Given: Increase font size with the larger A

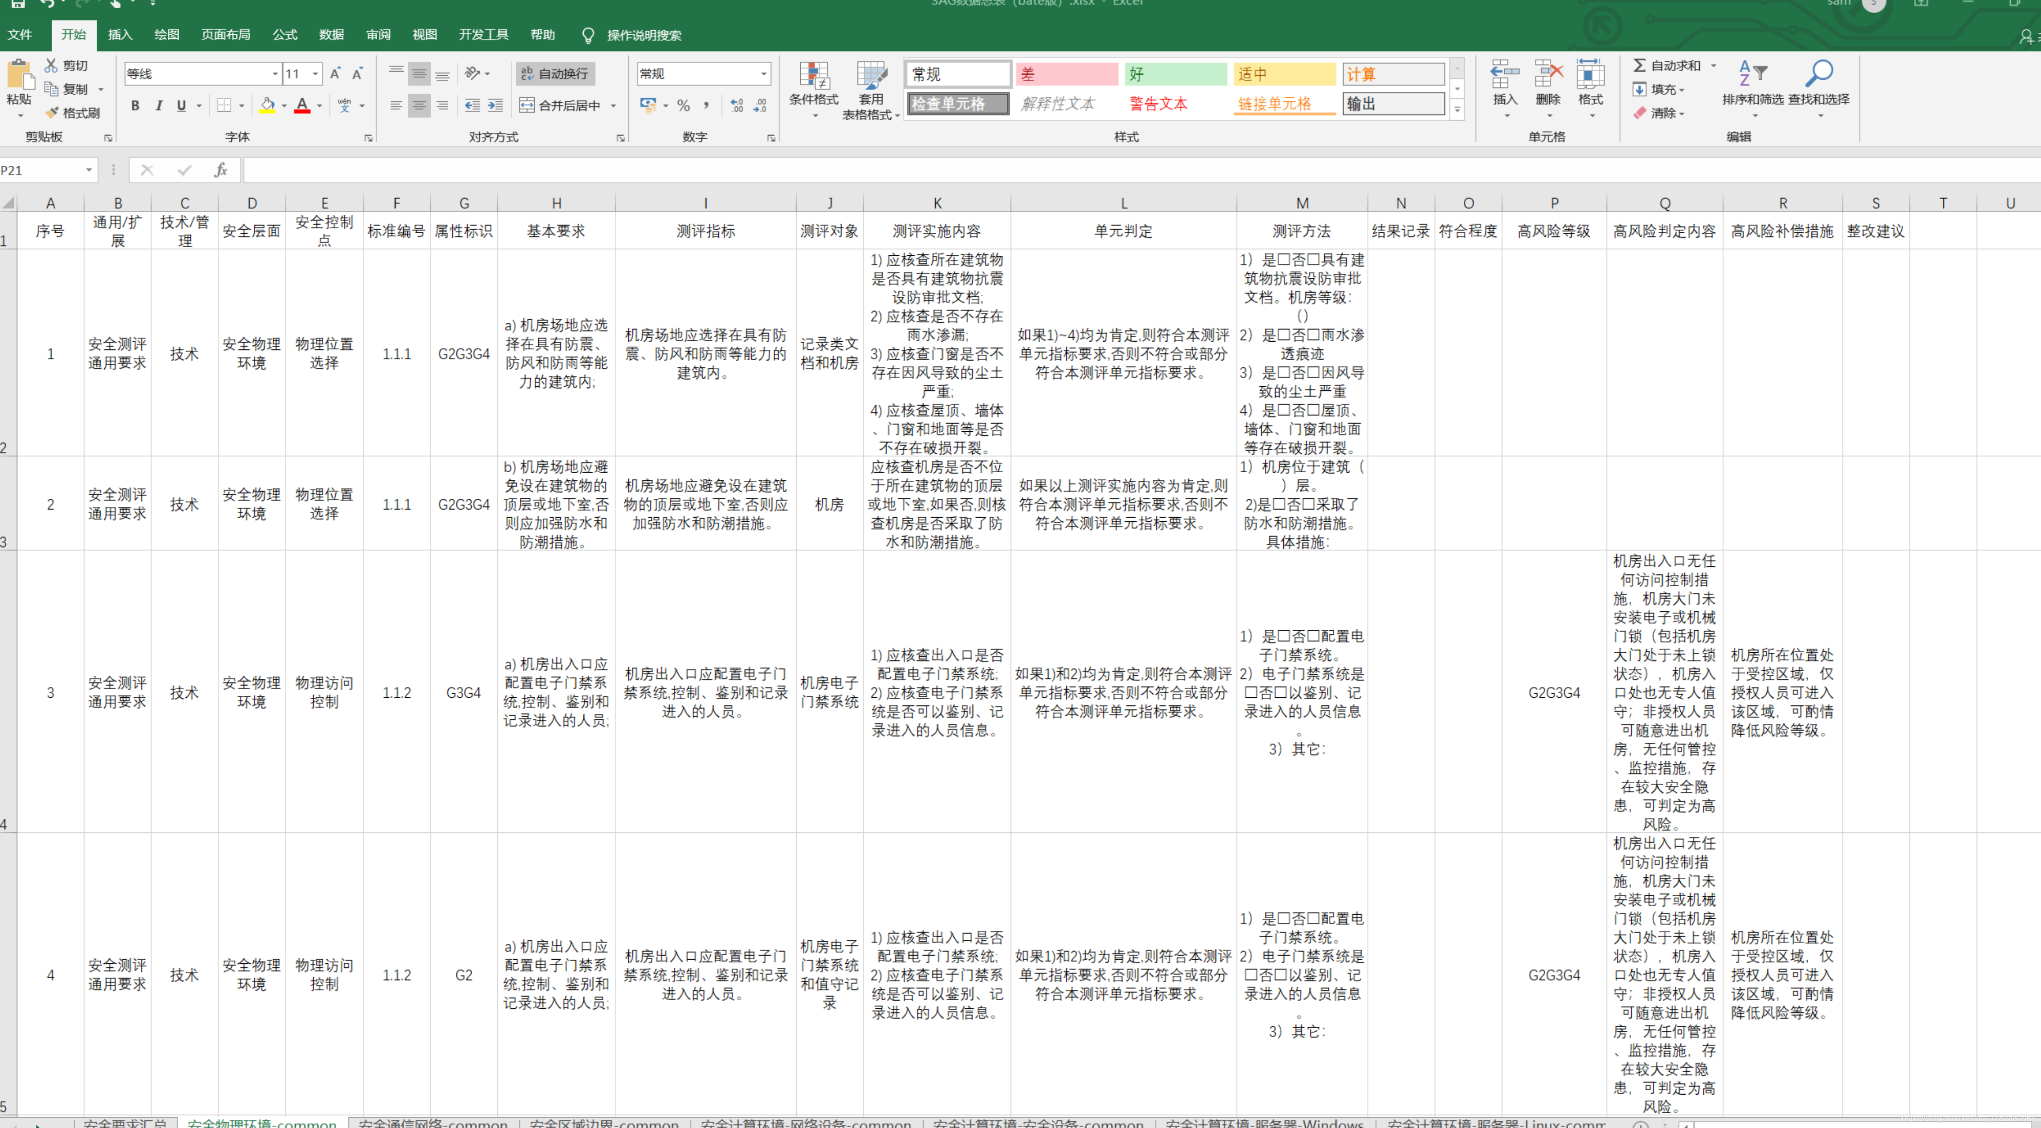Looking at the screenshot, I should coord(335,74).
